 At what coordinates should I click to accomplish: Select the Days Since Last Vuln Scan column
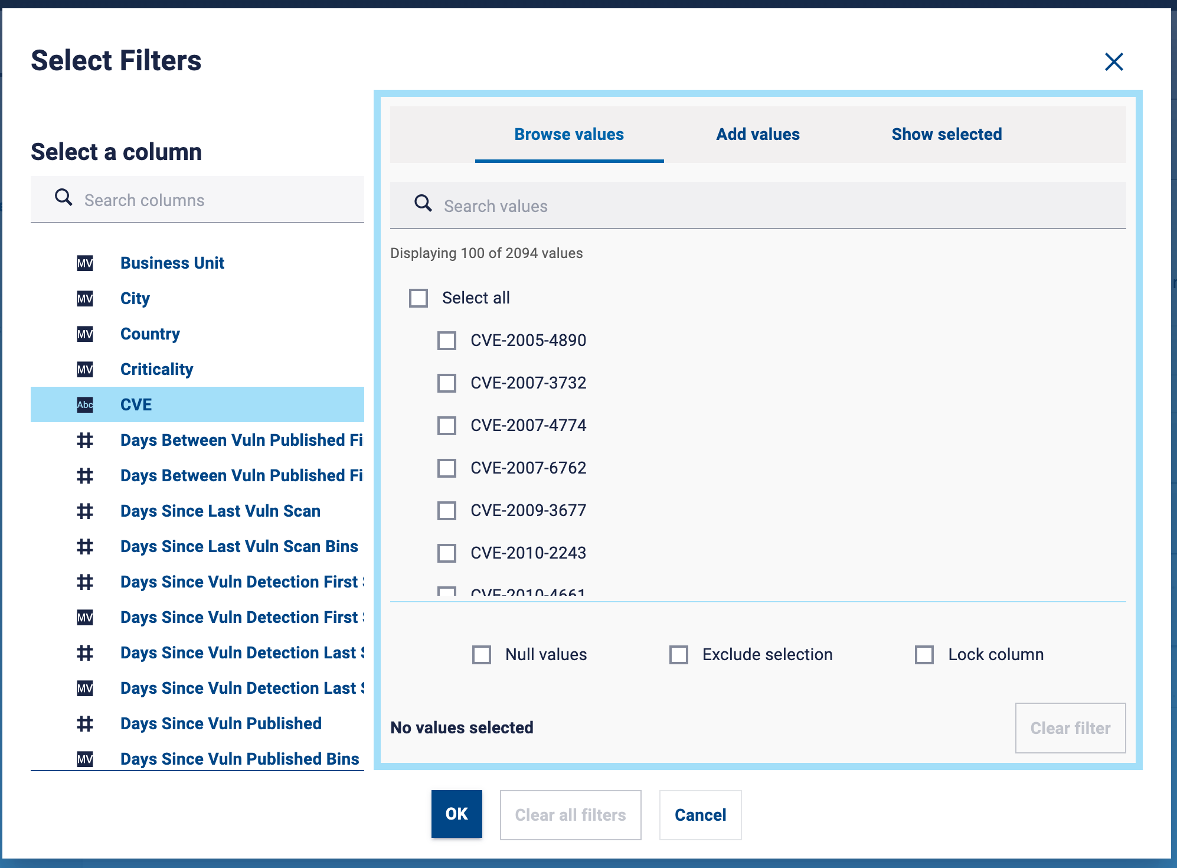(x=197, y=511)
